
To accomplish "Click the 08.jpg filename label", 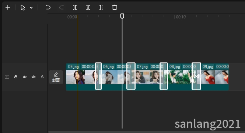I will tap(175, 67).
